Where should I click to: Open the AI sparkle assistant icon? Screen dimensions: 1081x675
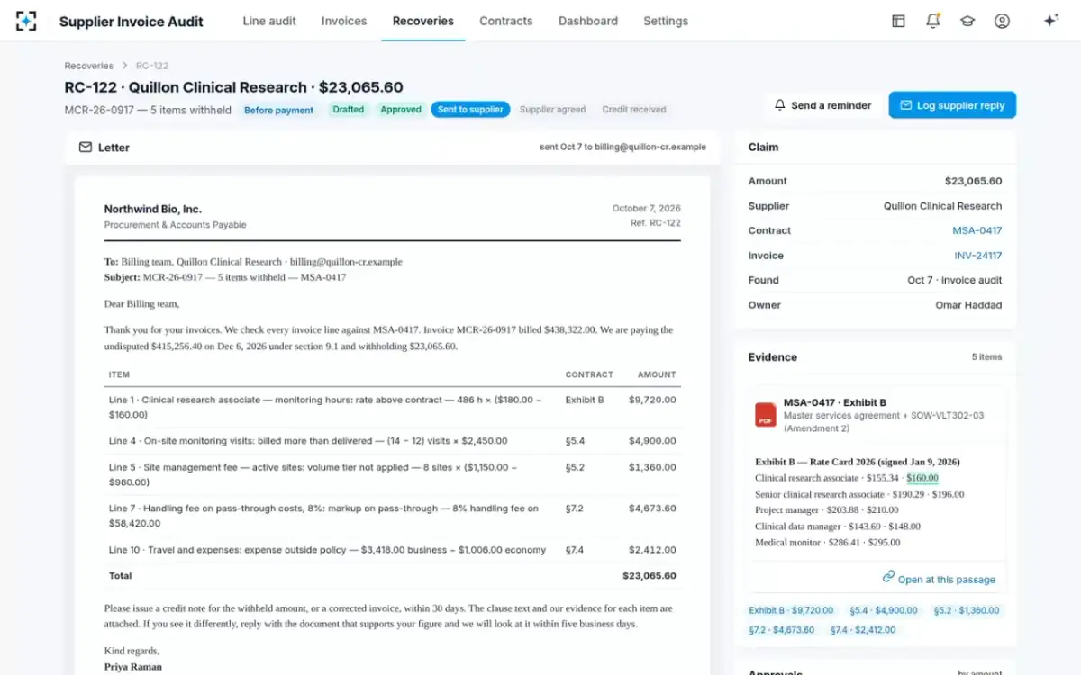point(1050,21)
